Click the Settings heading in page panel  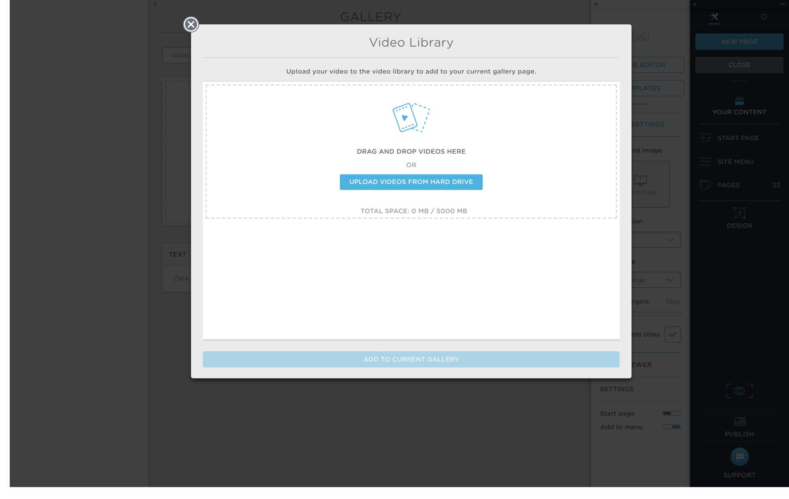tap(616, 389)
